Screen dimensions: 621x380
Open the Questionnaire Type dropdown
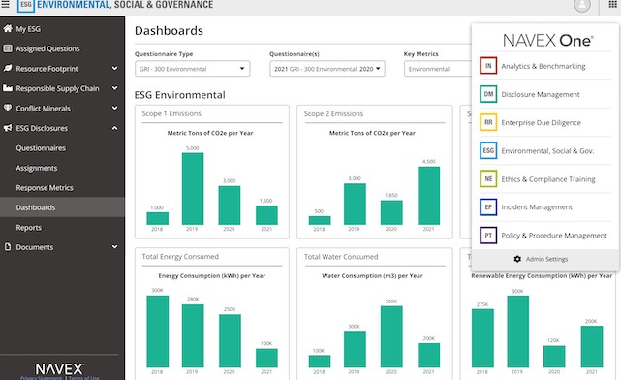(193, 69)
